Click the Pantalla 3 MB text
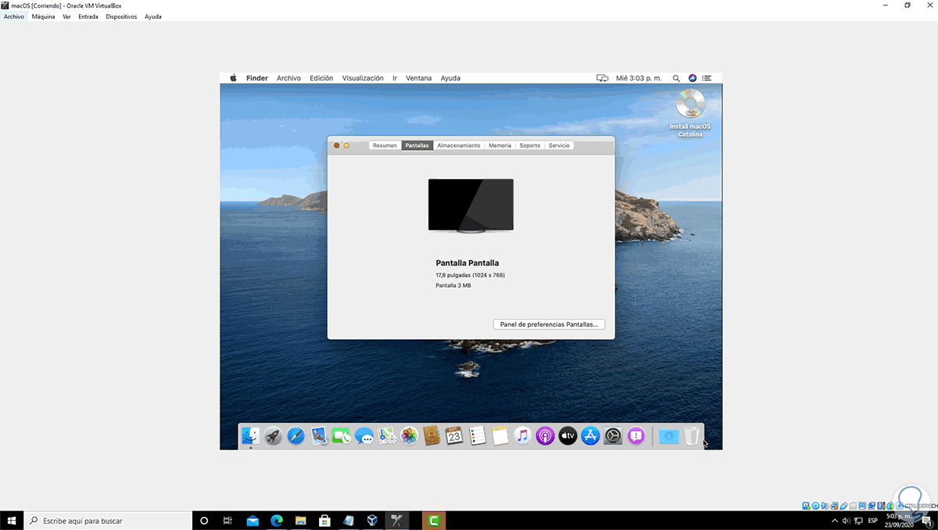Viewport: 938px width, 530px height. point(453,285)
